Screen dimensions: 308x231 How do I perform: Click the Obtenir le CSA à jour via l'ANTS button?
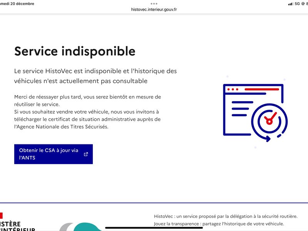click(54, 154)
